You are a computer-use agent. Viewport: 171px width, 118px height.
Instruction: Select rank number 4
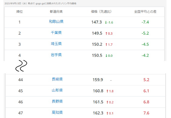[19, 55]
